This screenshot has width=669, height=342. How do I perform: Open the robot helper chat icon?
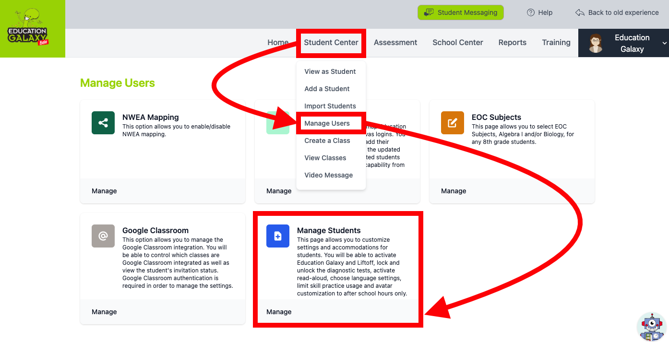pyautogui.click(x=652, y=327)
